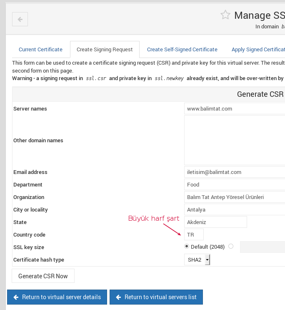The width and height of the screenshot is (285, 310).
Task: Click the Other domain names text area
Action: click(234, 140)
